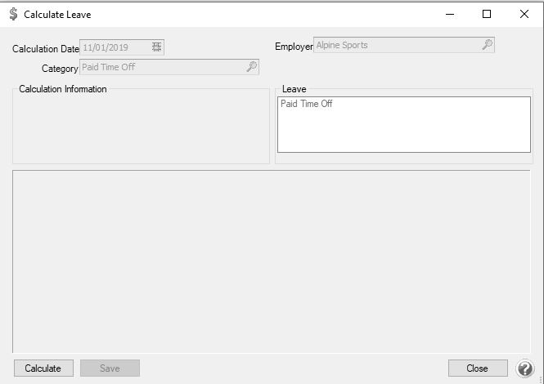Click the Calculate button
544x384 pixels.
(43, 368)
